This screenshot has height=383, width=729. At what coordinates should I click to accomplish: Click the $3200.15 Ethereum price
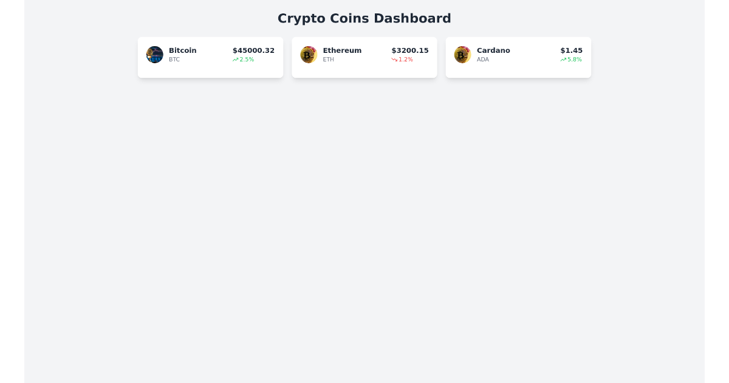(410, 50)
